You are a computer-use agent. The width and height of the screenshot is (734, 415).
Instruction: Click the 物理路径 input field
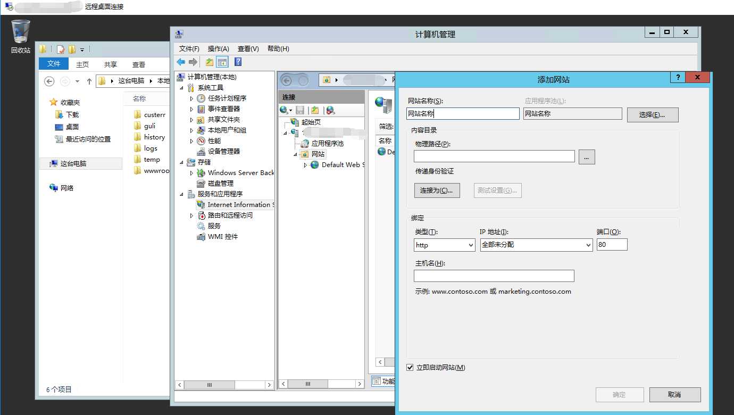coord(494,156)
